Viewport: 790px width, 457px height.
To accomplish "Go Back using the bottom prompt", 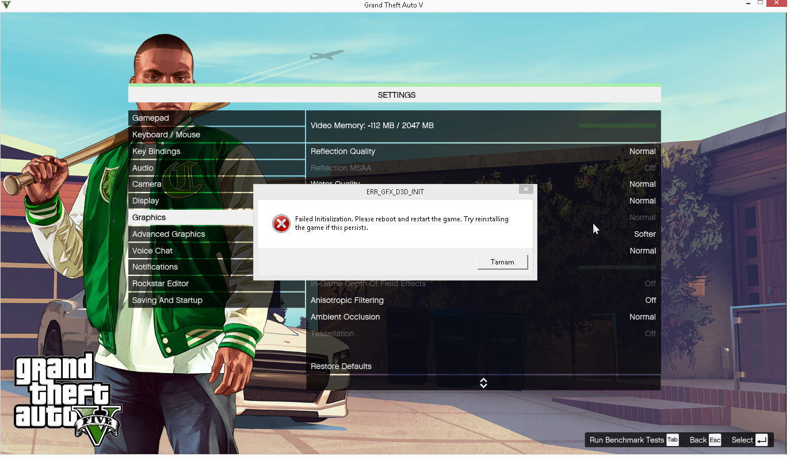I will click(698, 440).
